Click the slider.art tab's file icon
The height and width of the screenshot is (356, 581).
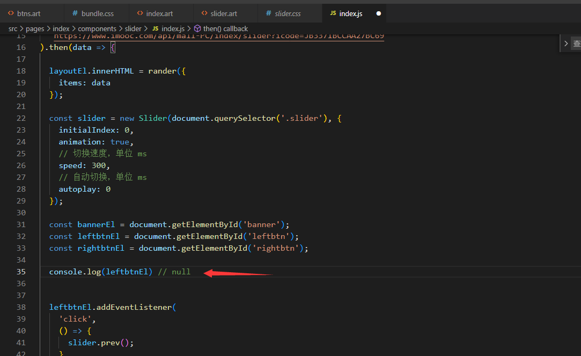tap(204, 13)
